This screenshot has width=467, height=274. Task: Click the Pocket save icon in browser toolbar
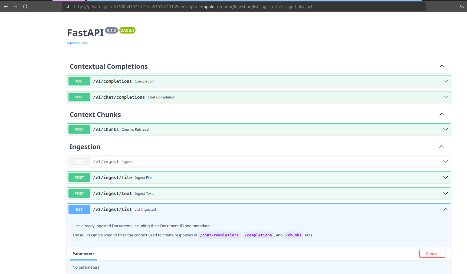click(x=462, y=6)
